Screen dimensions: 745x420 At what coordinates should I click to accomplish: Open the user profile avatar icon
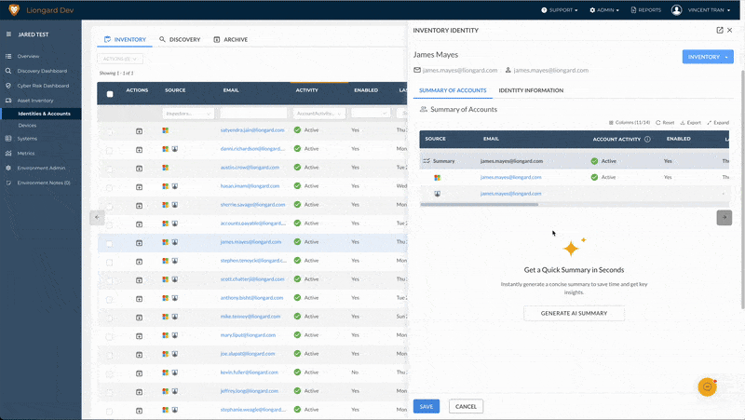[677, 10]
